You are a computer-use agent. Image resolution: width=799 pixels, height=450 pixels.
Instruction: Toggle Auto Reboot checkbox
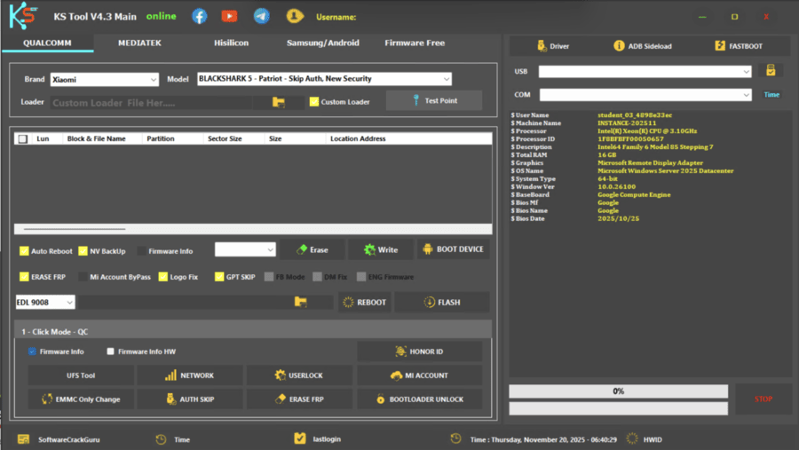[x=24, y=250]
